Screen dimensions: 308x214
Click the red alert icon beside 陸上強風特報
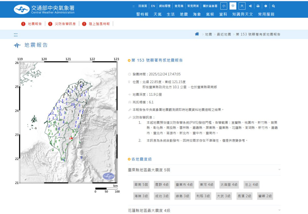click(x=84, y=24)
